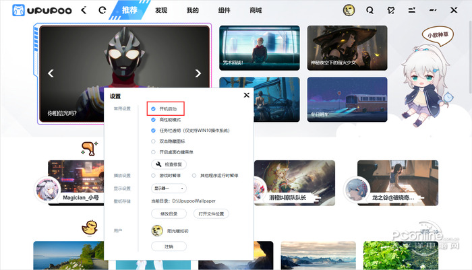472x270 pixels.
Task: Select 显示设置 in settings sidebar
Action: 122,189
